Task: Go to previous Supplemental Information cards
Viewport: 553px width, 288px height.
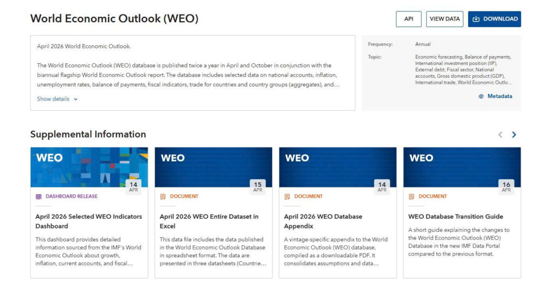Action: coord(500,135)
